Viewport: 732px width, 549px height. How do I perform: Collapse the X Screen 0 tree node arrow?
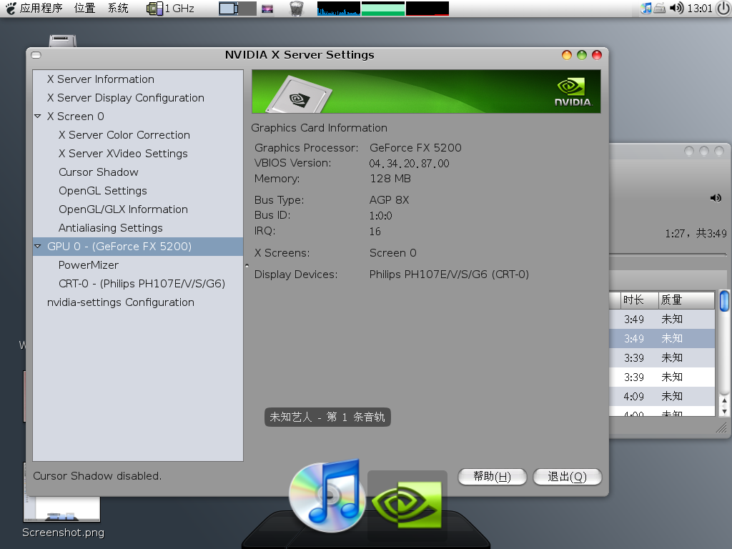(38, 117)
